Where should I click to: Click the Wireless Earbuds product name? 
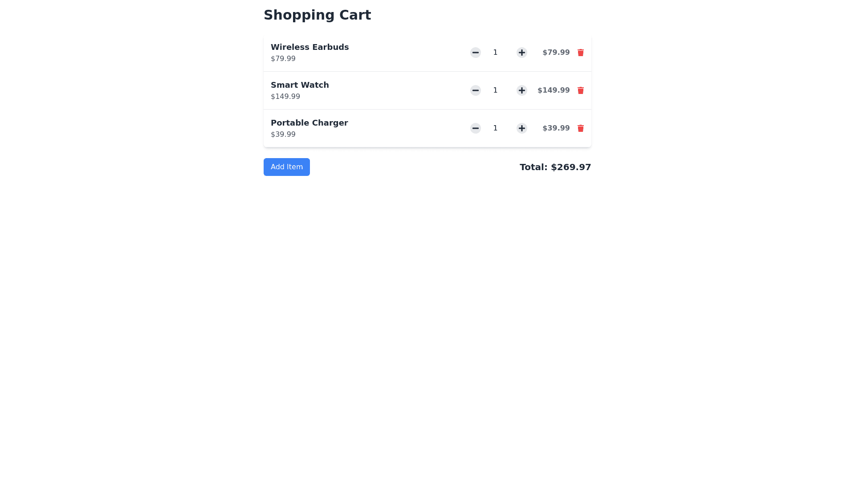coord(309,47)
